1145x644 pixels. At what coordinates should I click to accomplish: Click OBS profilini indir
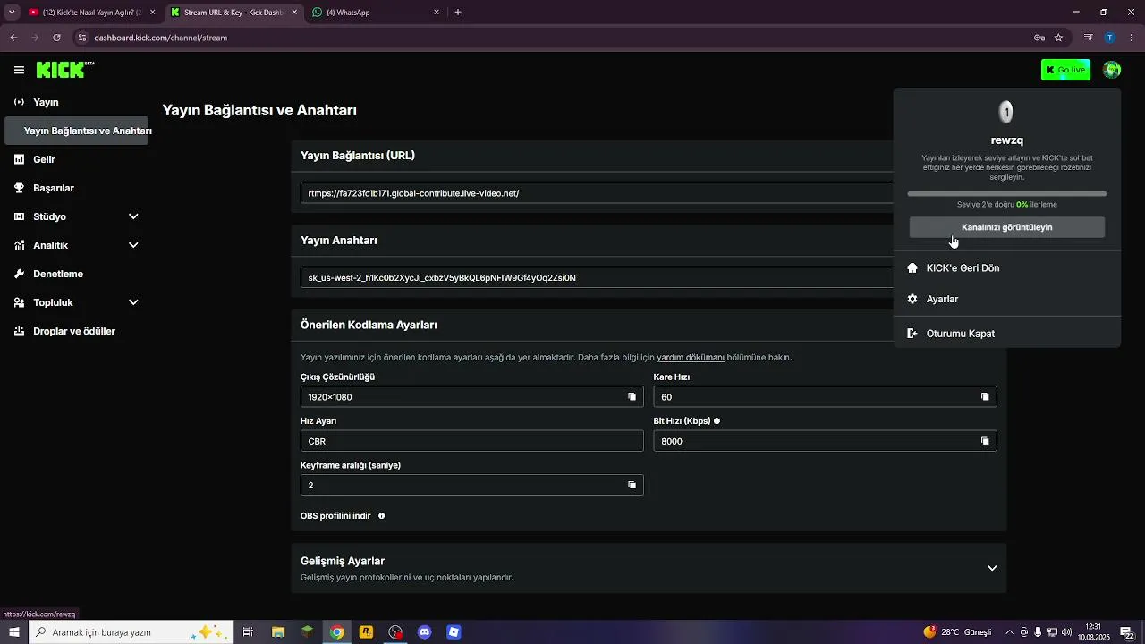(x=335, y=516)
